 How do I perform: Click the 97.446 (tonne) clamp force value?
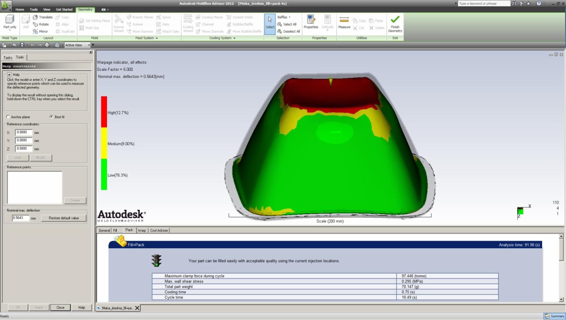tap(414, 276)
